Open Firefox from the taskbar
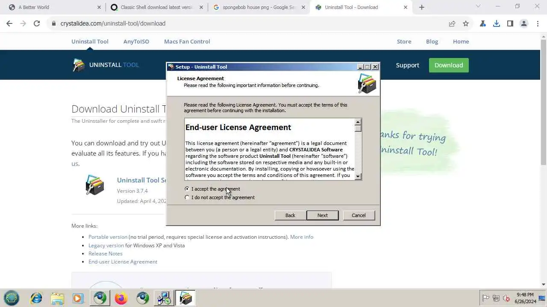This screenshot has width=547, height=307. tap(121, 298)
